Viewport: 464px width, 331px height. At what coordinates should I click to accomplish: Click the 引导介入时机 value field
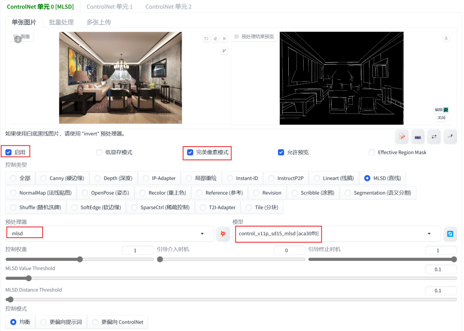coord(289,250)
